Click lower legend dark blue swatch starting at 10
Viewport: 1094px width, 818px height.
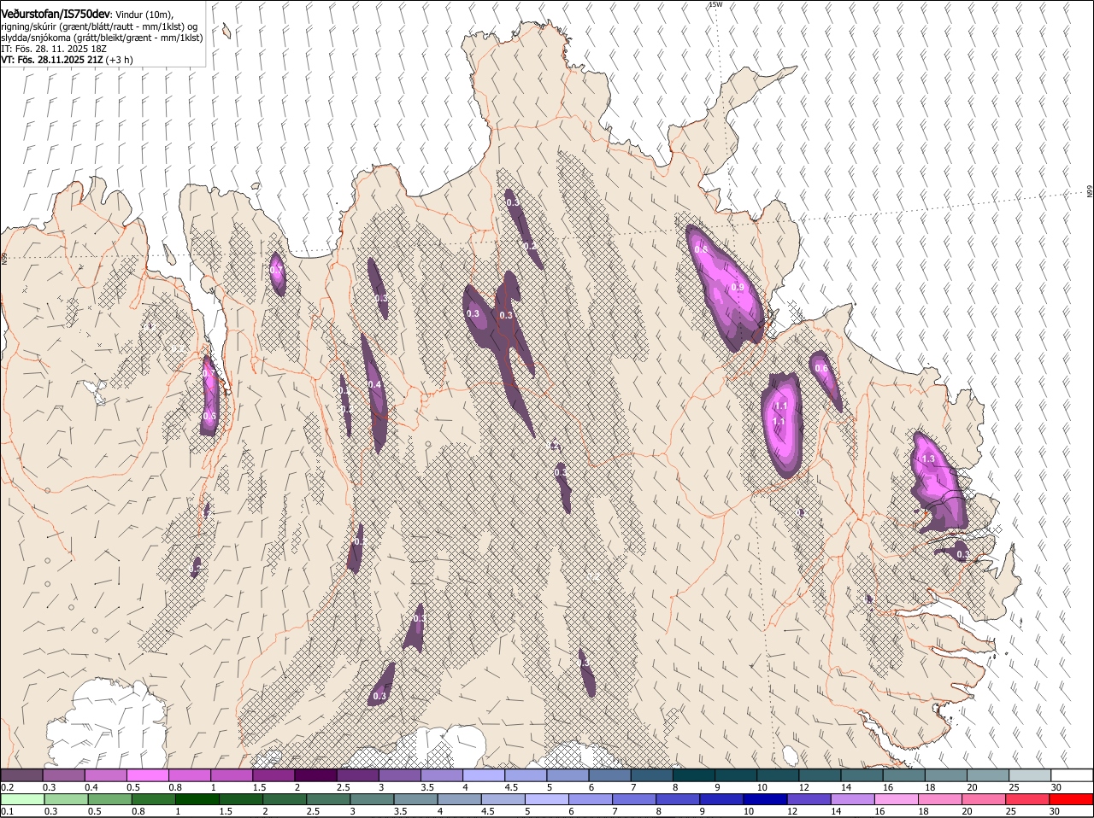pos(766,799)
